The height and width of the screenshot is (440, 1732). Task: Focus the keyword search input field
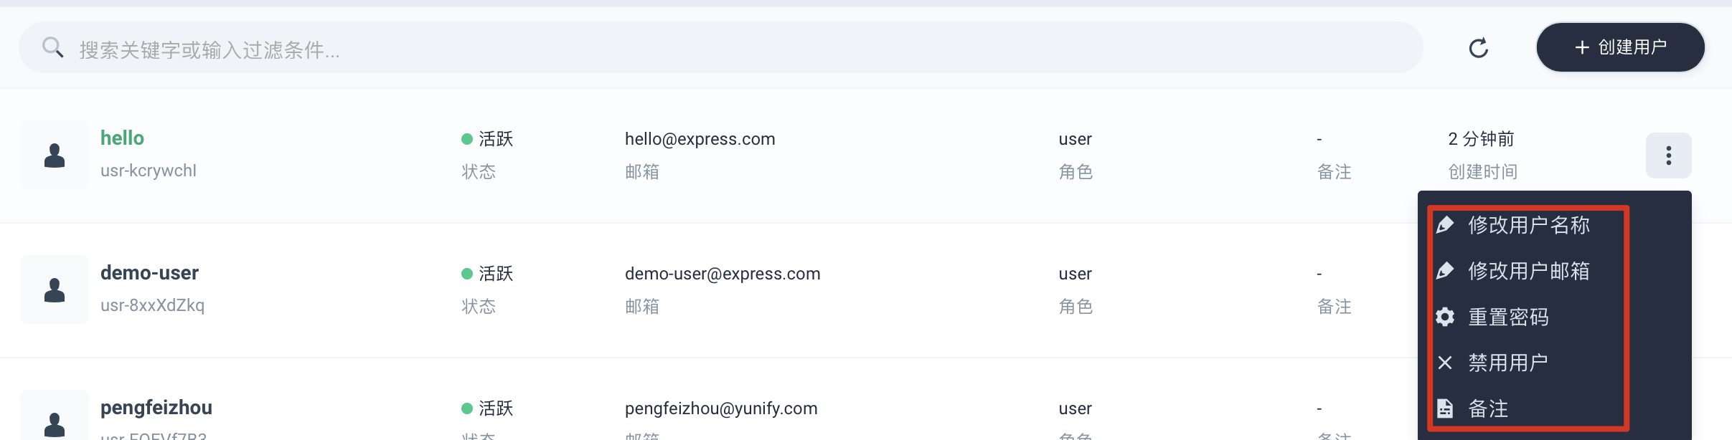point(720,47)
